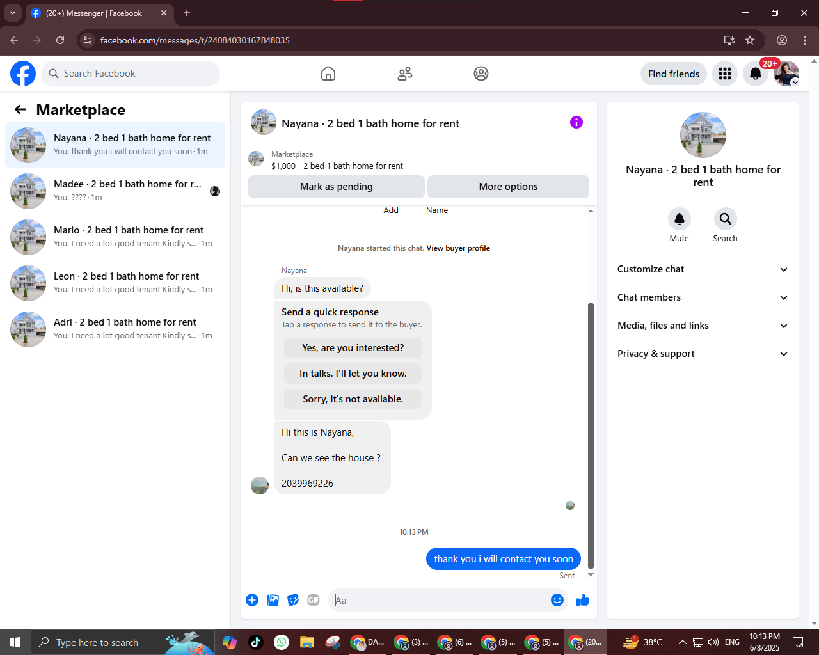Click Find friends button
Image resolution: width=819 pixels, height=655 pixels.
[674, 74]
